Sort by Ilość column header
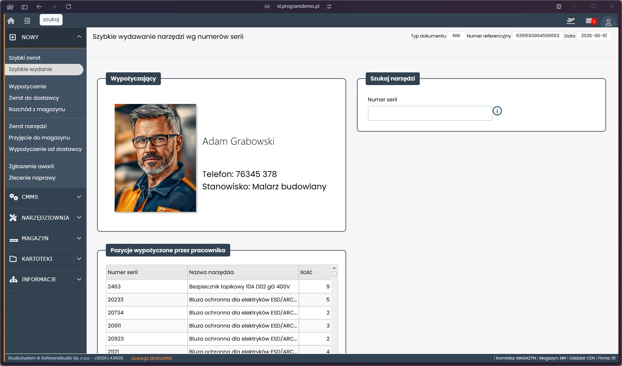Viewport: 622px width, 366px height. tap(315, 272)
